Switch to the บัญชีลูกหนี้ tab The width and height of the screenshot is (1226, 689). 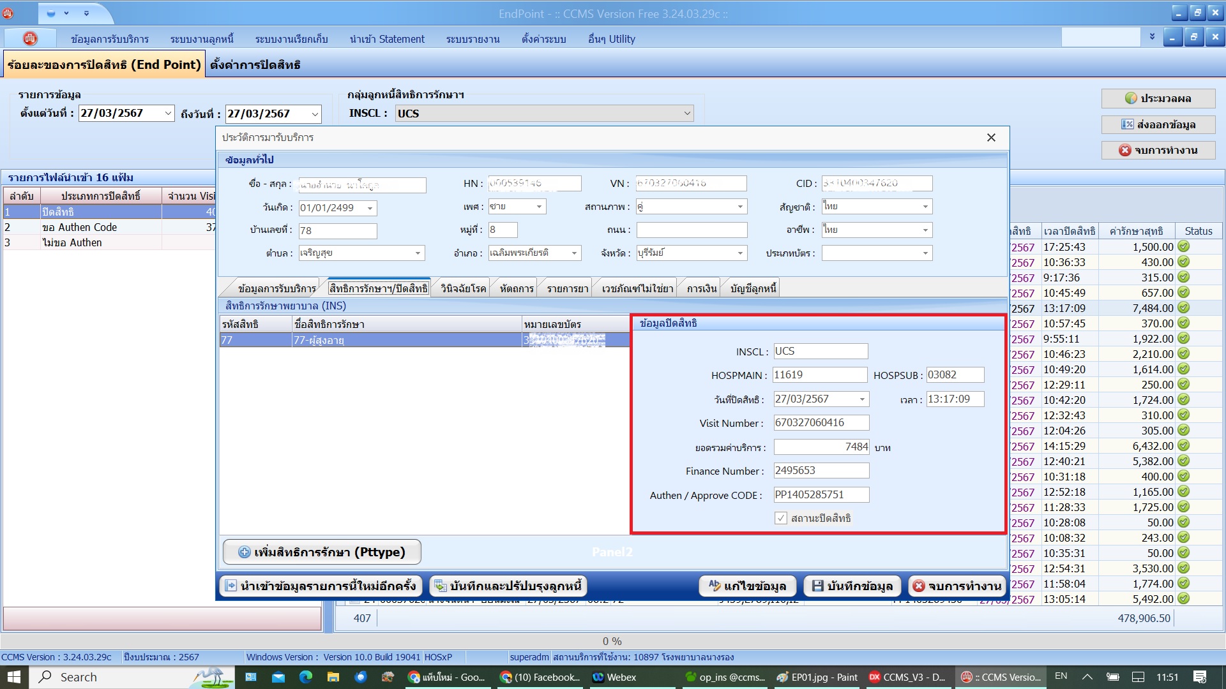pyautogui.click(x=753, y=288)
